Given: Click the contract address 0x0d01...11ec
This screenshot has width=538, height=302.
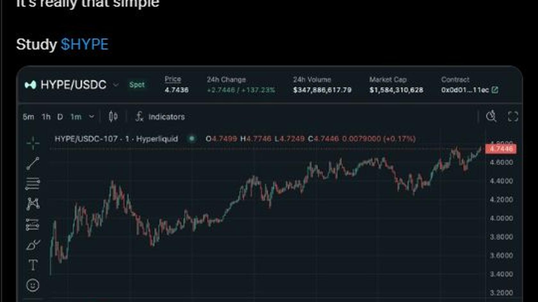Looking at the screenshot, I should (x=465, y=90).
